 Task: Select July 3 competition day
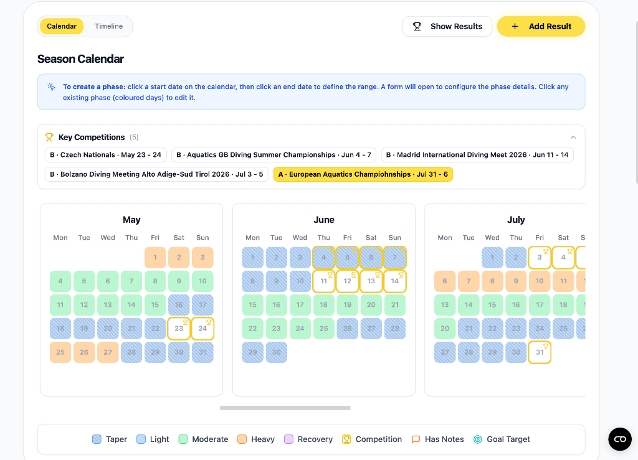pyautogui.click(x=540, y=257)
